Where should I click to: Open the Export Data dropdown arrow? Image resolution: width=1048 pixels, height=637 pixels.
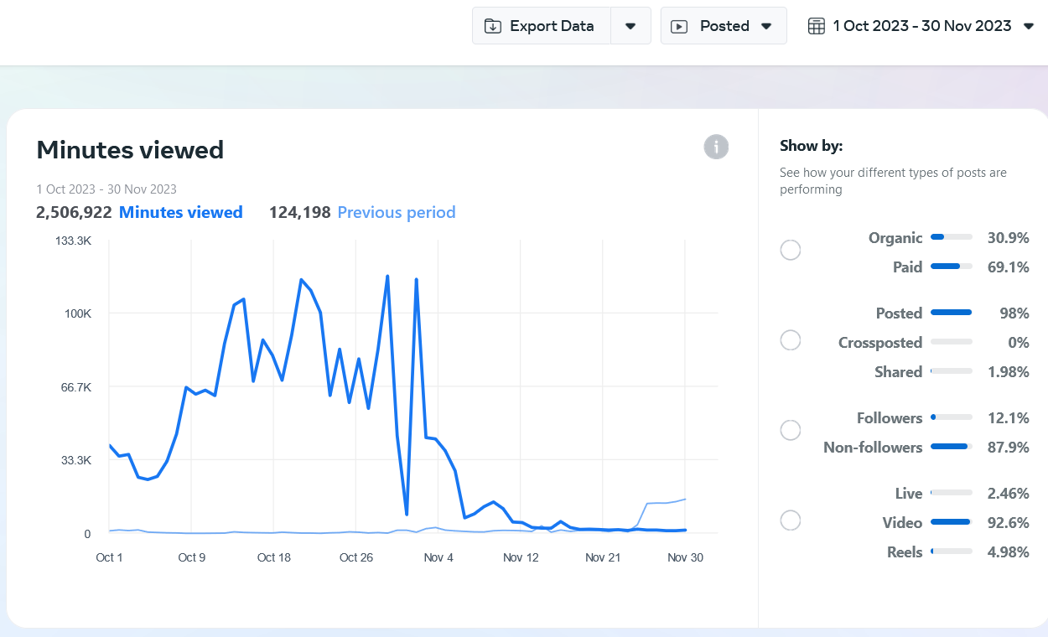630,26
